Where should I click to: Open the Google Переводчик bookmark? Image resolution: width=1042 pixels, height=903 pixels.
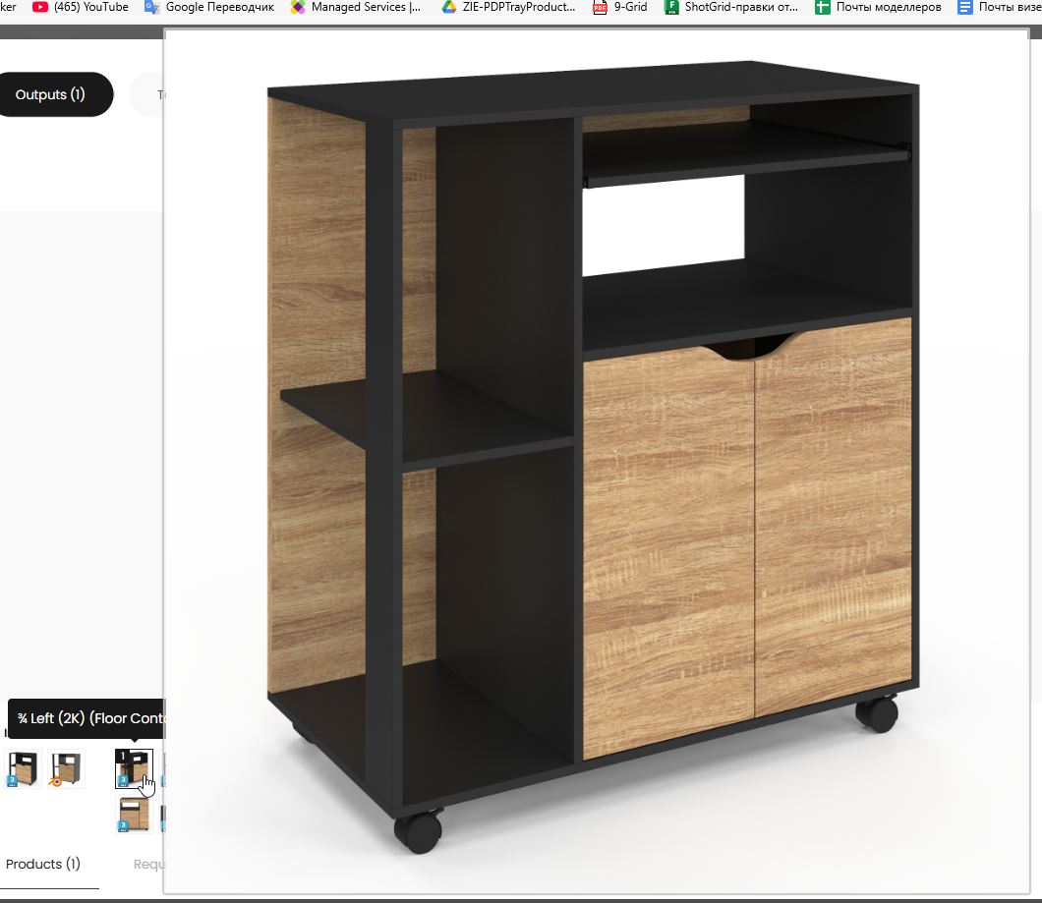click(x=209, y=7)
